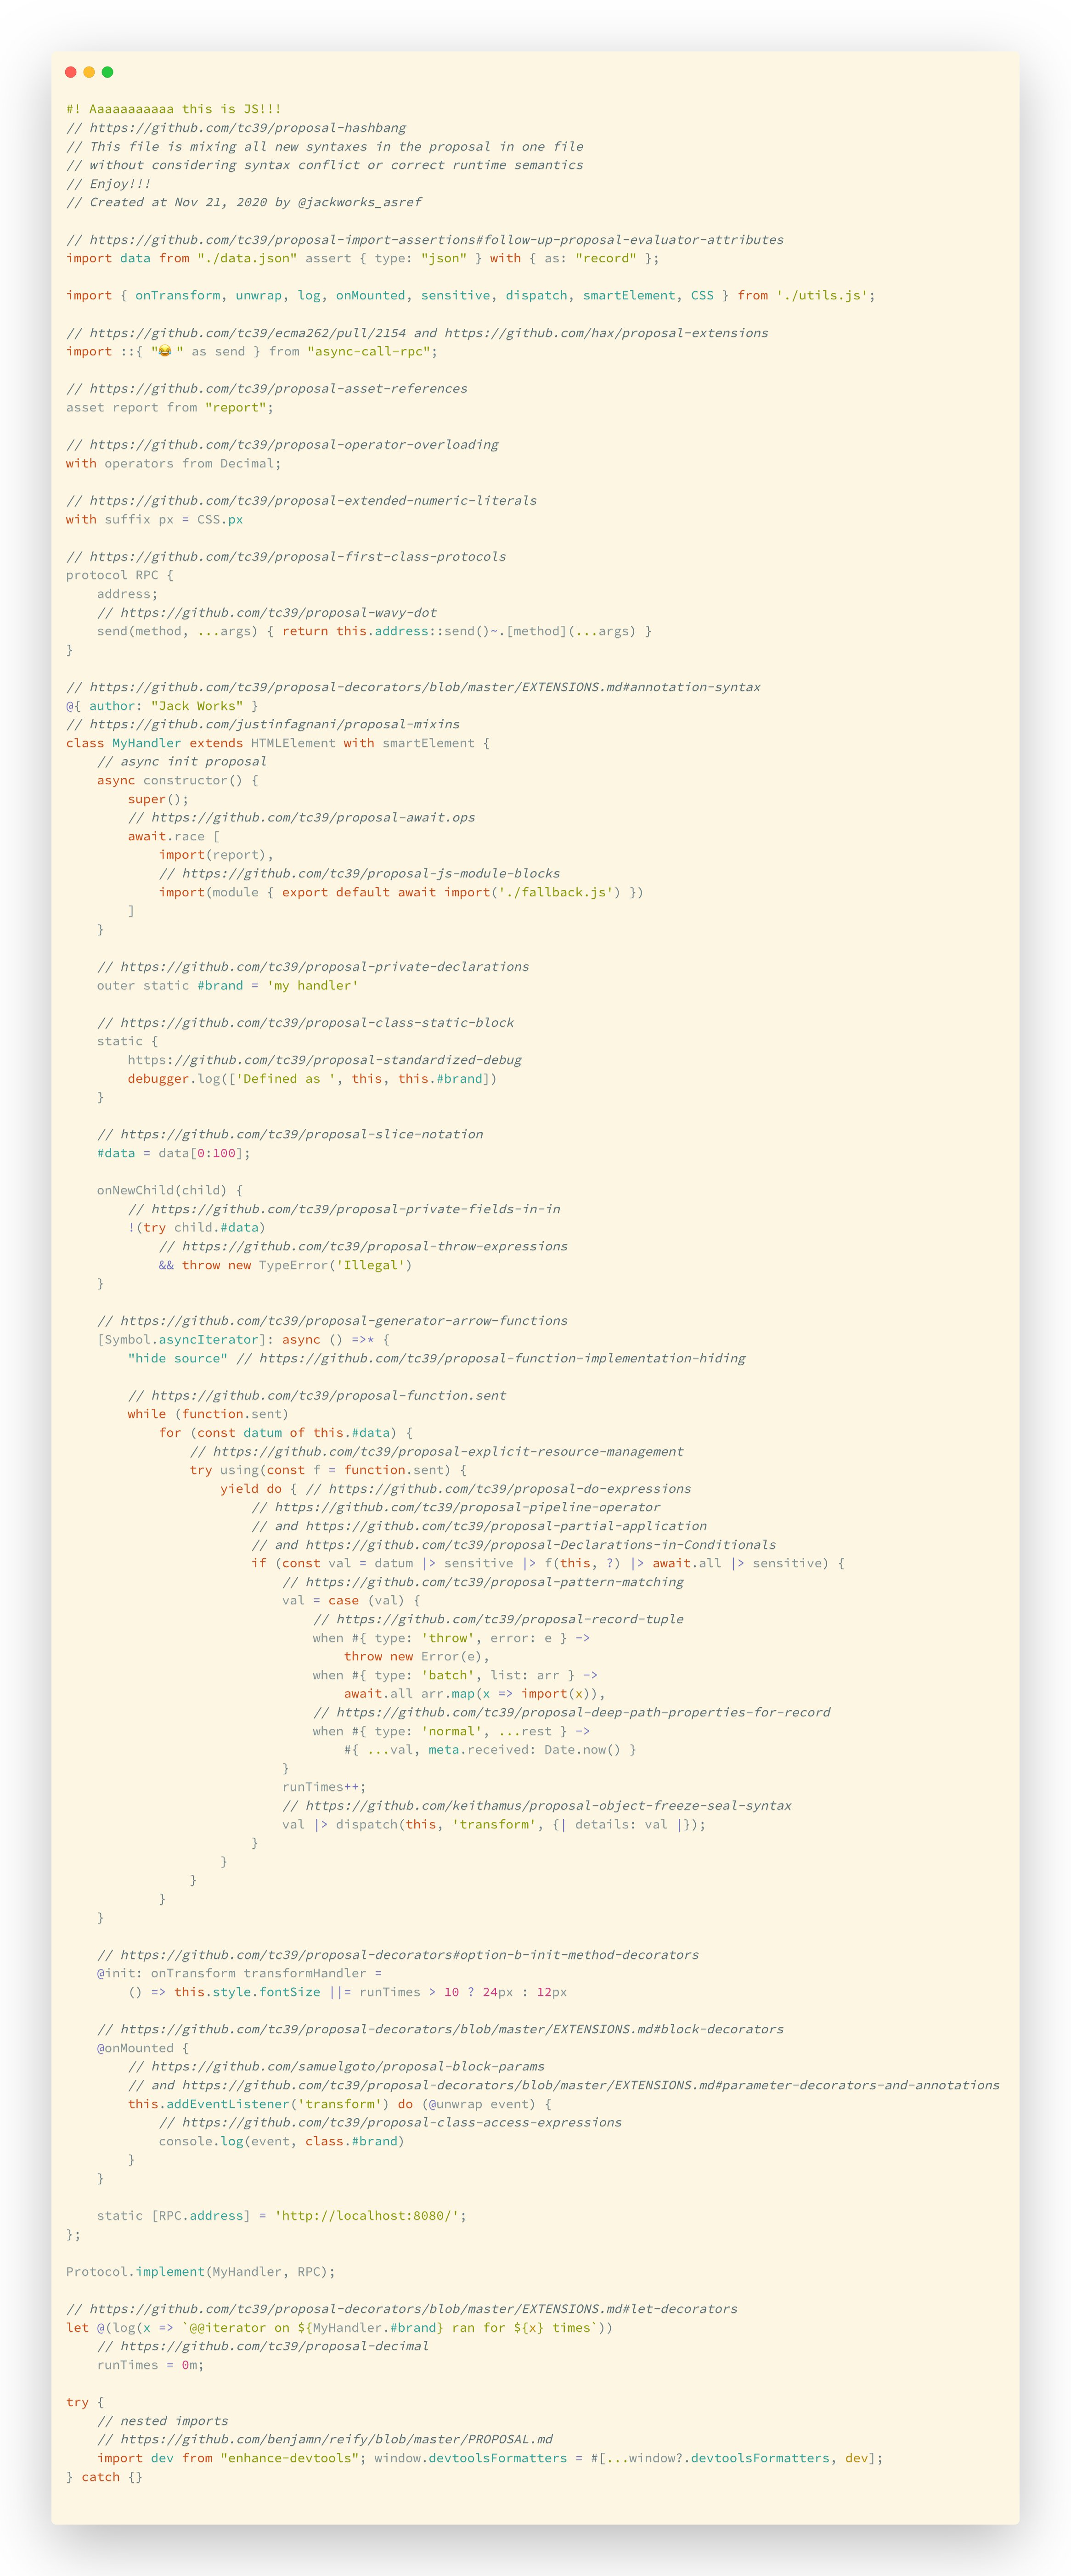Click the 'class MyHandler extends HTMLElement' line
1071x2576 pixels.
[x=278, y=743]
